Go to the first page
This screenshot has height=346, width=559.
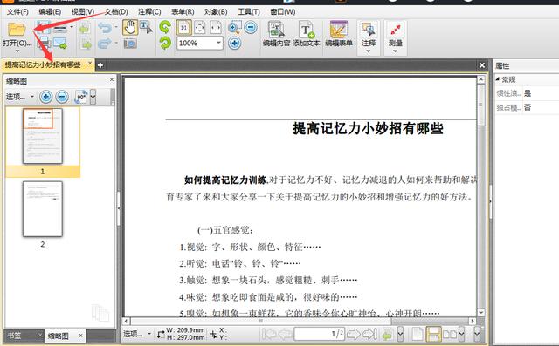click(x=269, y=334)
